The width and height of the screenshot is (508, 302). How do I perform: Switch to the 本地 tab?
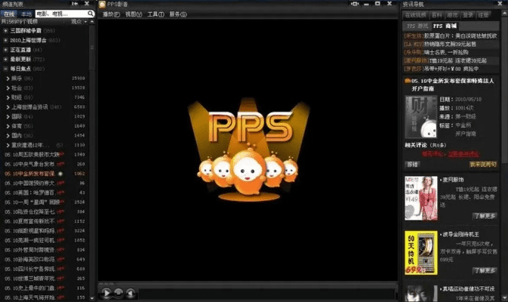click(26, 14)
